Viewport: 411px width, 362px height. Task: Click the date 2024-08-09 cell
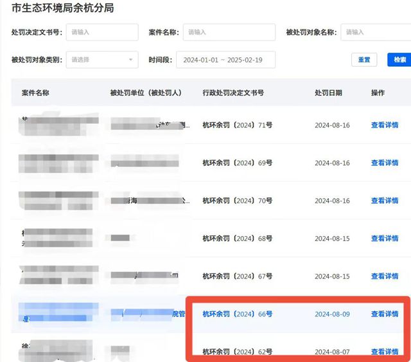[x=332, y=314]
